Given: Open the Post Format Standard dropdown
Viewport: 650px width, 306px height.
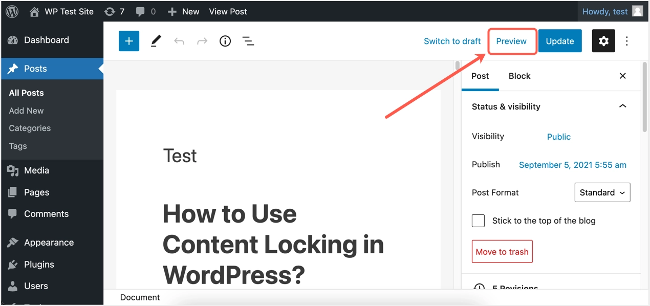Looking at the screenshot, I should click(602, 192).
